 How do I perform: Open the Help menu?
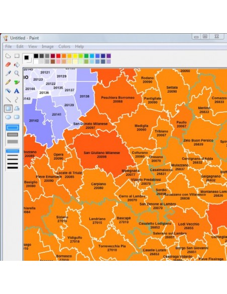(79, 46)
